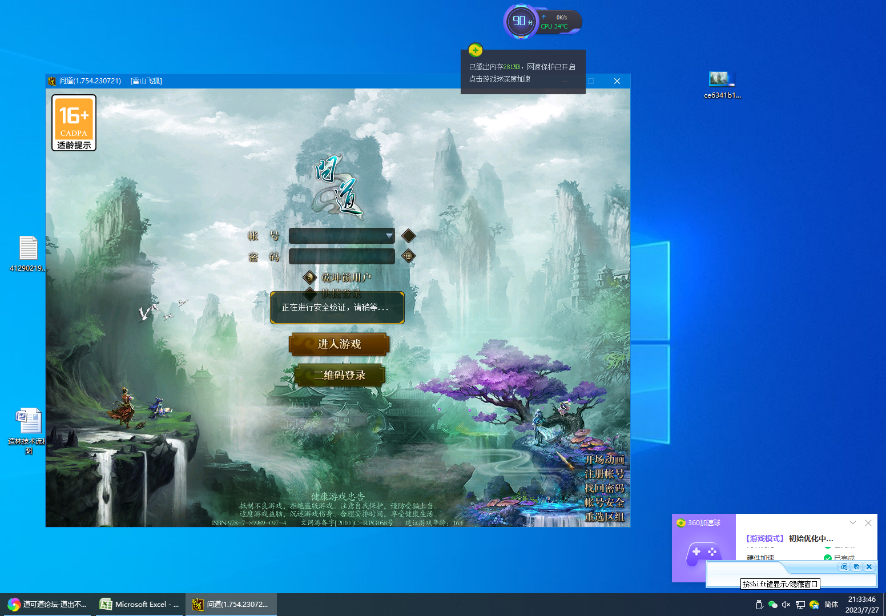Screen dimensions: 886x616
Task: Open WeChat from system tray
Action: (x=773, y=605)
